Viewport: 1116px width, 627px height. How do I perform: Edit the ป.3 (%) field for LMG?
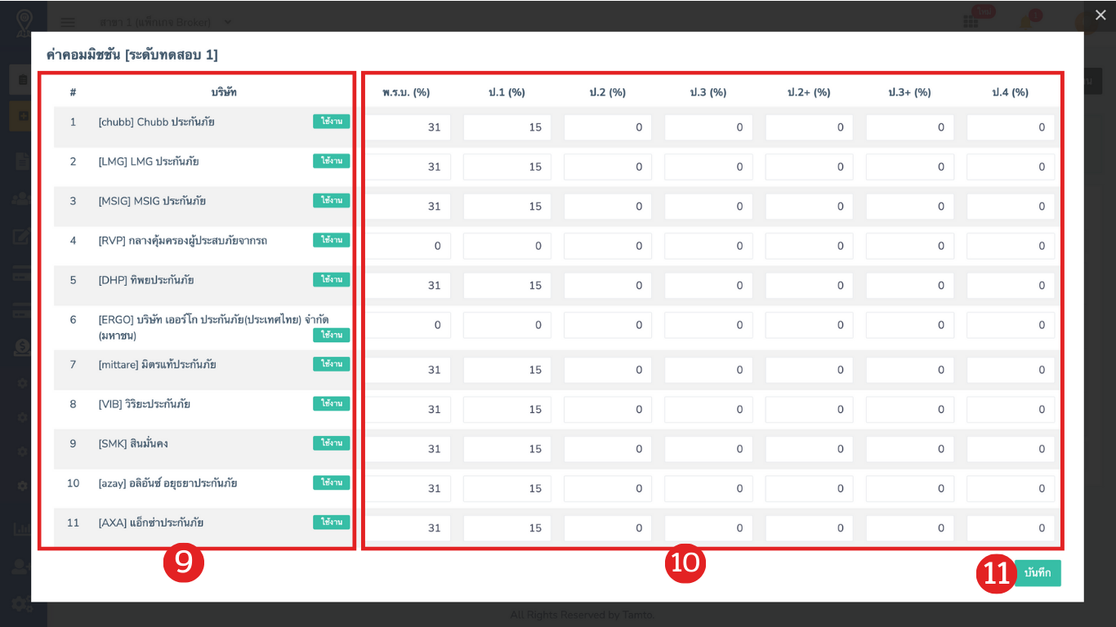click(708, 167)
